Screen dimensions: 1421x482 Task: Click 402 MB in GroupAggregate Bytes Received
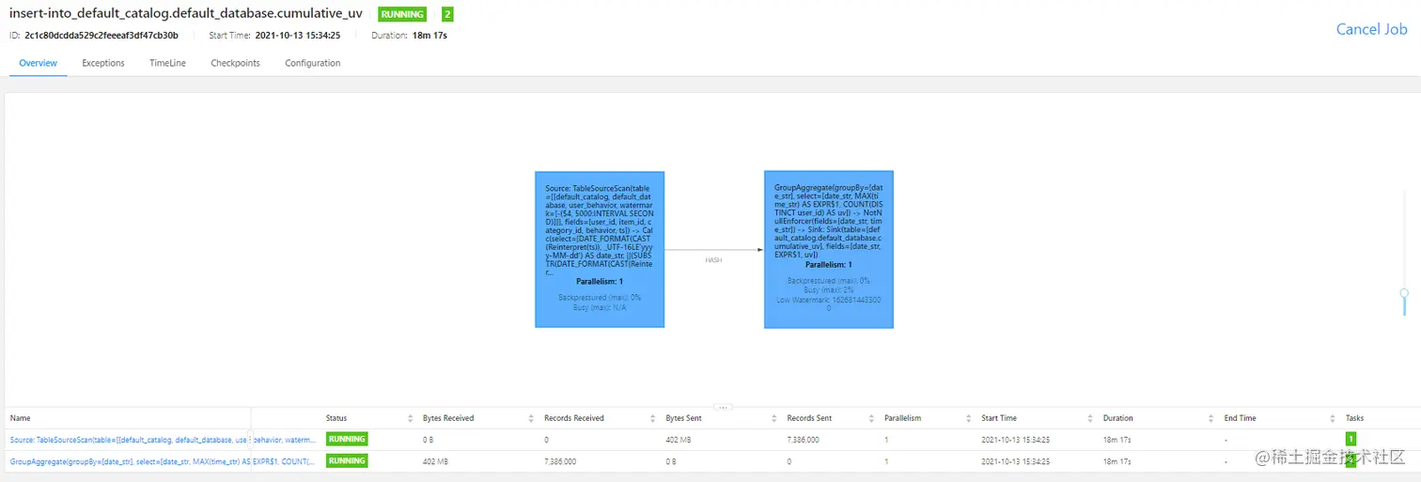pos(436,461)
